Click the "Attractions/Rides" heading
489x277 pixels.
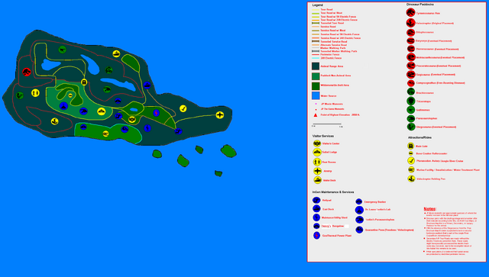pyautogui.click(x=419, y=137)
